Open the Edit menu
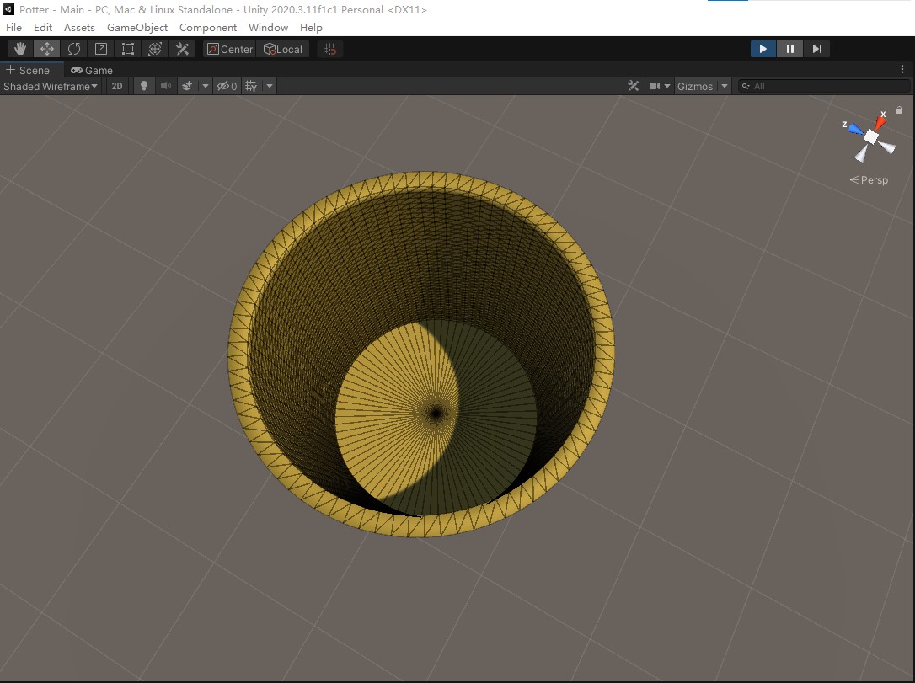The image size is (915, 683). click(x=43, y=28)
